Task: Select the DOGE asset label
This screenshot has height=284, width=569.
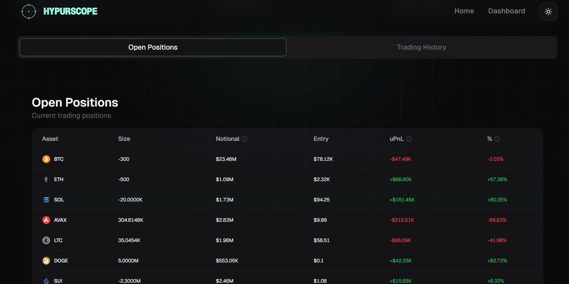Action: [x=61, y=261]
